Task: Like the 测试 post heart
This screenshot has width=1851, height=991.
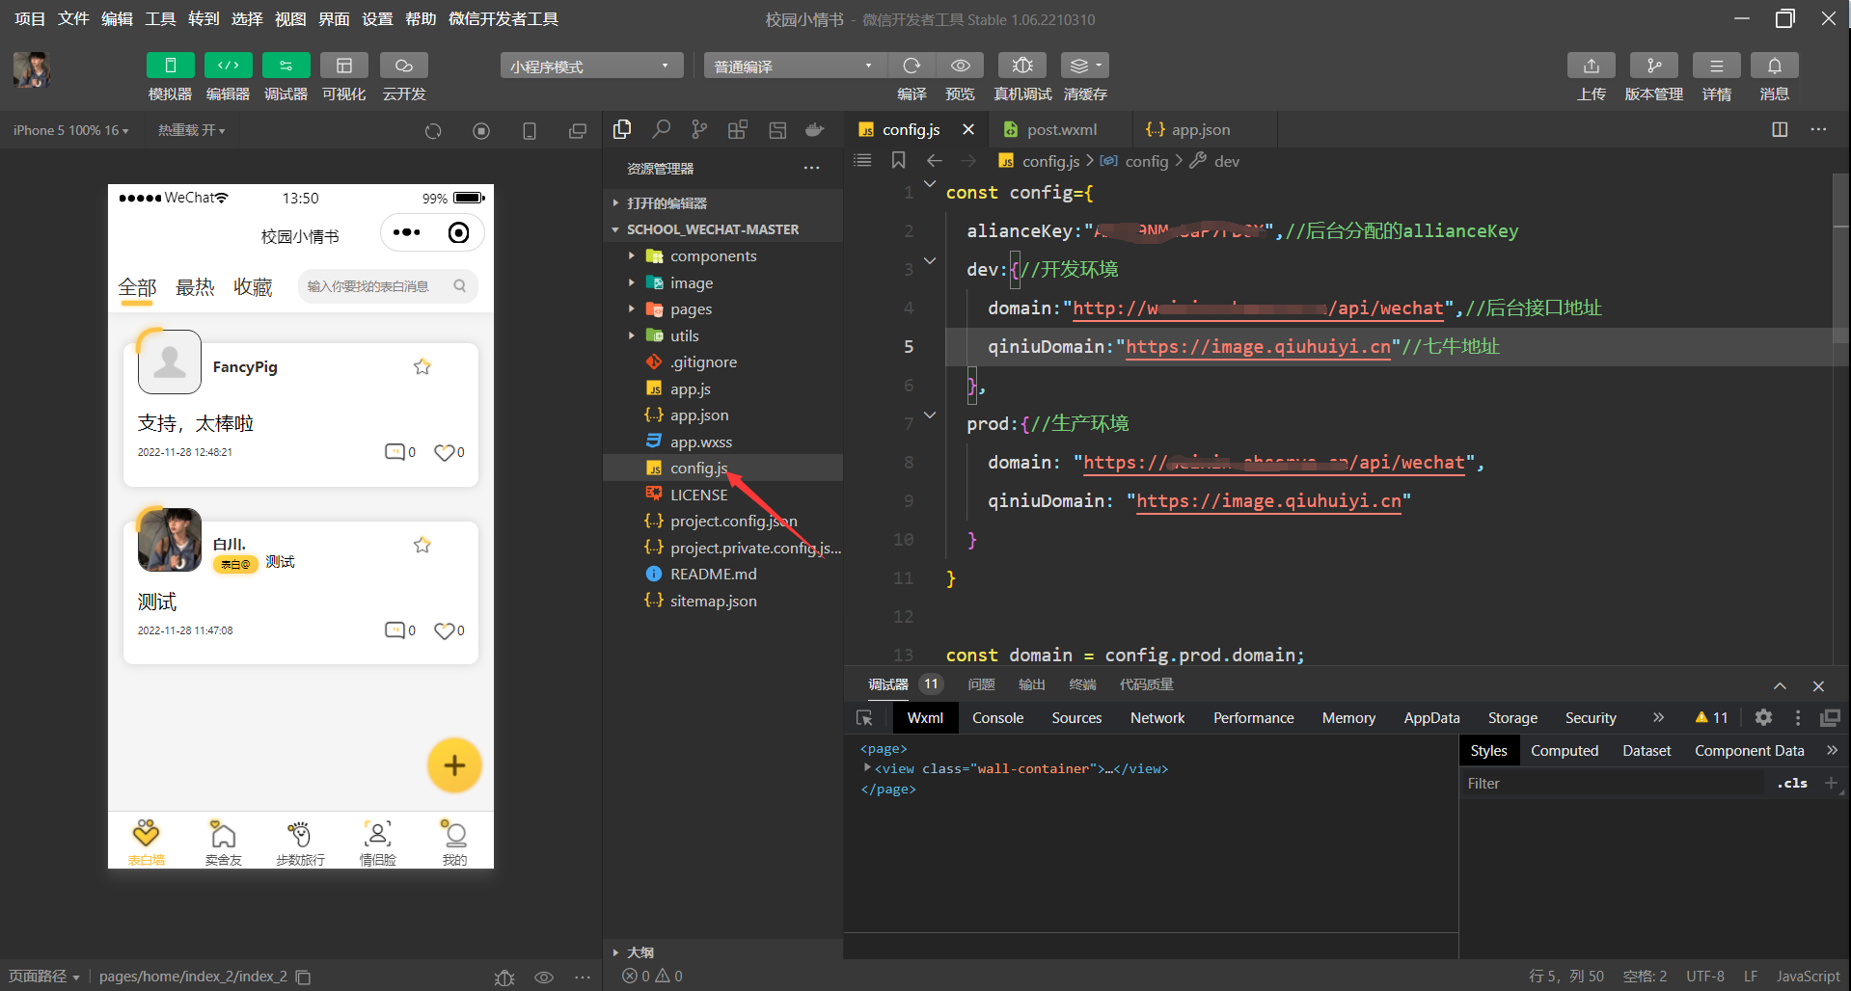Action: pos(444,630)
